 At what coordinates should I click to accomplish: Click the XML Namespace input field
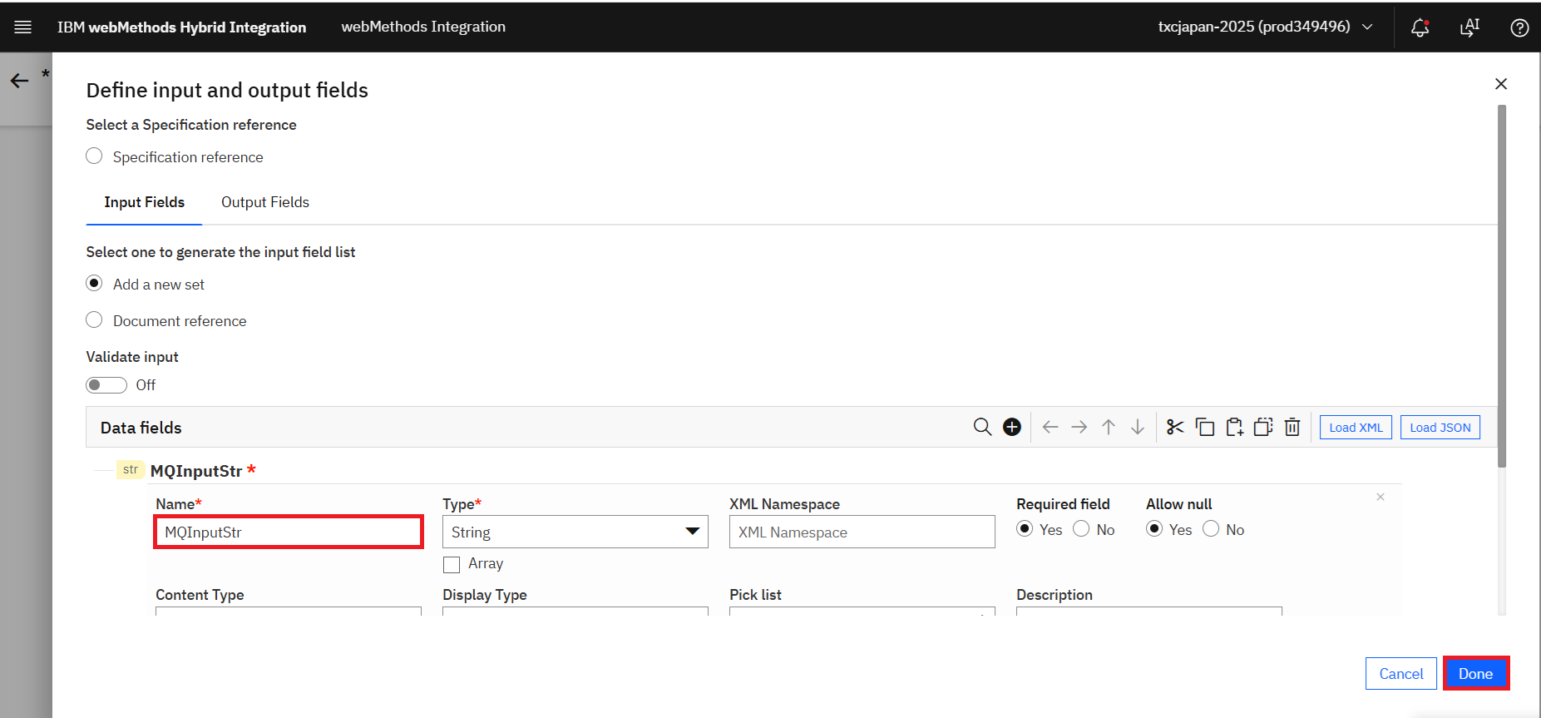point(862,532)
